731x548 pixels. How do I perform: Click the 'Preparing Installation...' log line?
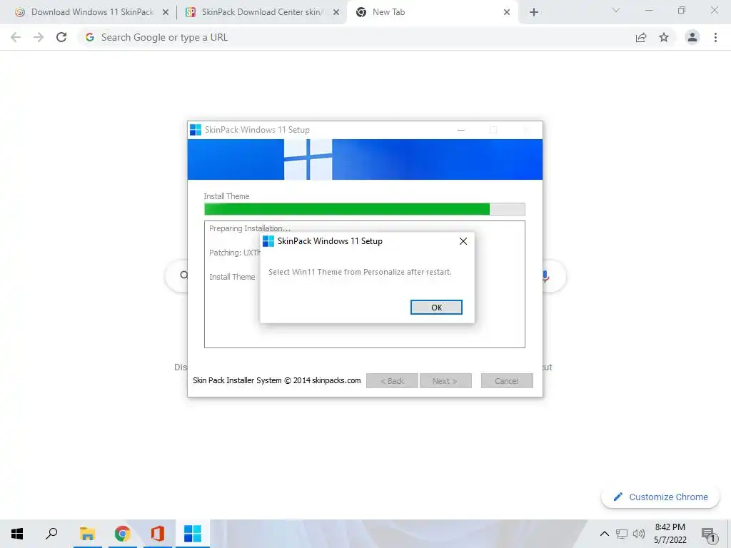[249, 228]
